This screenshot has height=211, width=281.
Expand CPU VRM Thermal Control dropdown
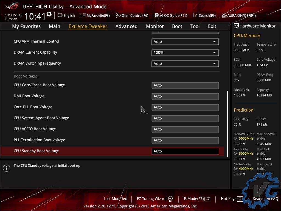(x=185, y=42)
